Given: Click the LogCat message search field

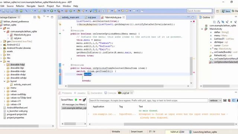Looking at the screenshot, I should (148, 100).
